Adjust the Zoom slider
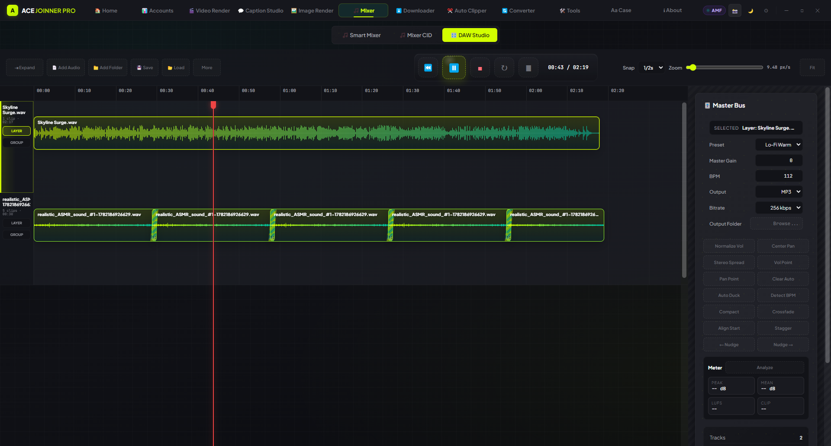Viewport: 831px width, 446px height. (725, 67)
